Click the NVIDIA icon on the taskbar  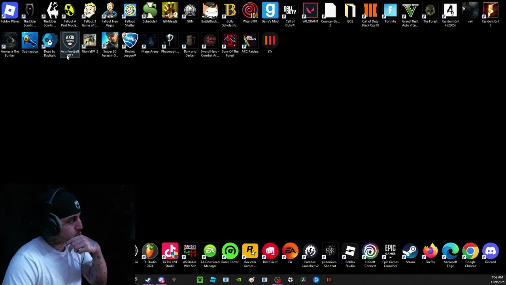[239, 280]
